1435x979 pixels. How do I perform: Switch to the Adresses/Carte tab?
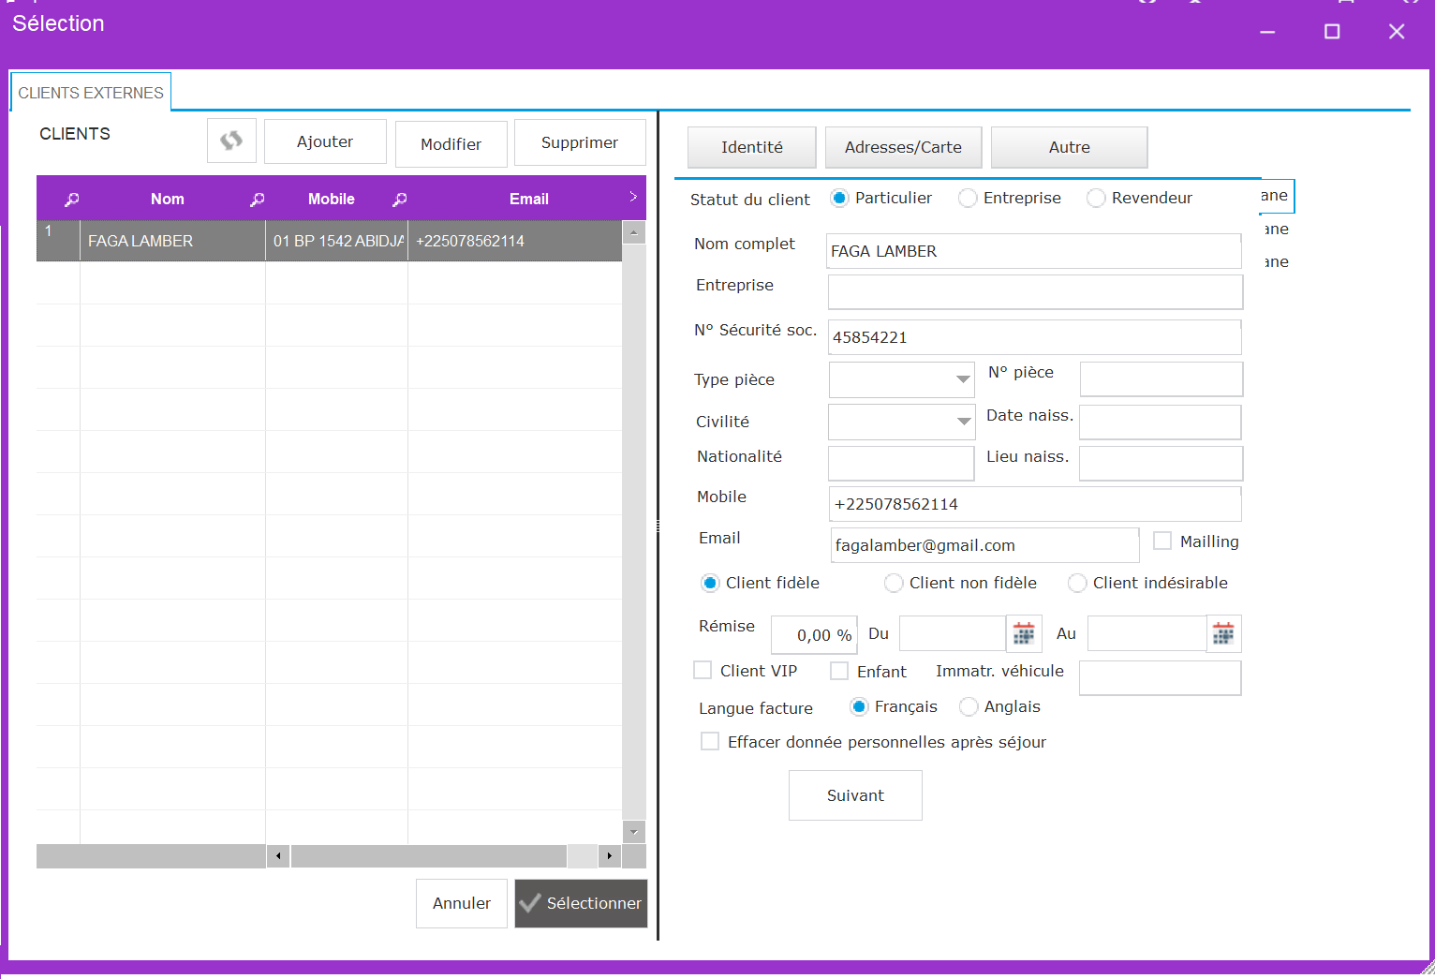pos(903,147)
